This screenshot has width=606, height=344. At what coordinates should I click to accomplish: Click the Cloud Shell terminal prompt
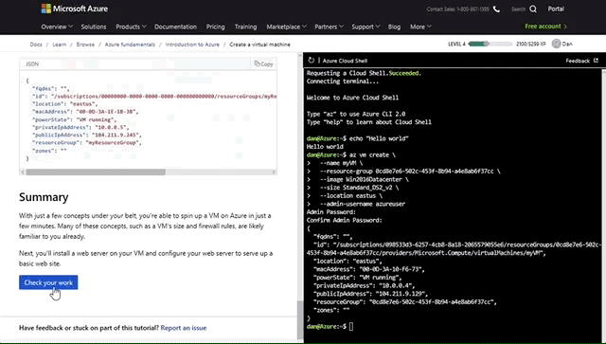(x=330, y=327)
